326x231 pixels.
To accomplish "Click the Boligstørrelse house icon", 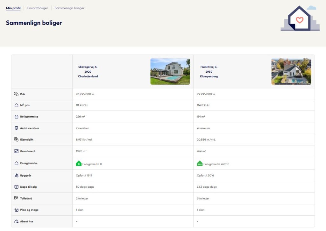I will [16, 117].
